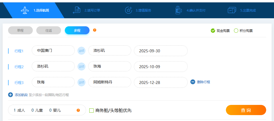Click the 添加航段 link
Image resolution: width=274 pixels, height=121 pixels.
21,95
